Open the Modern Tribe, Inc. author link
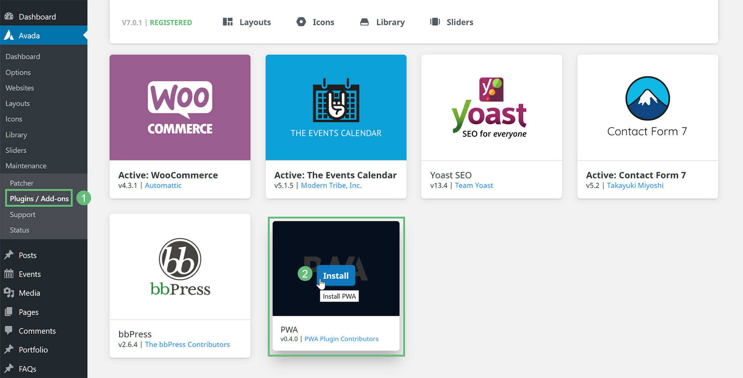Viewport: 743px width, 378px height. tap(331, 185)
